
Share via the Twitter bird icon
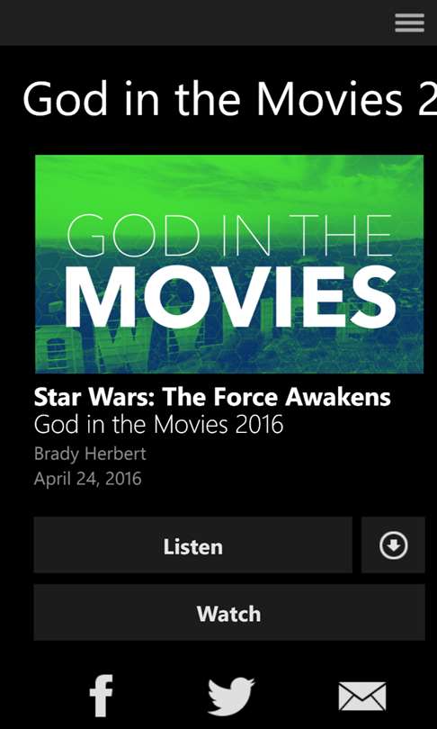coord(231,697)
